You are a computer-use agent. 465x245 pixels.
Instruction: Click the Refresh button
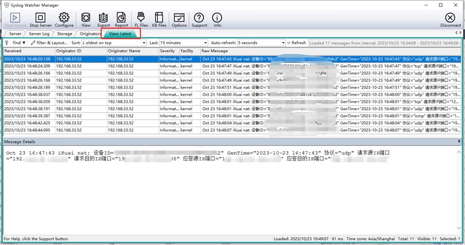297,43
